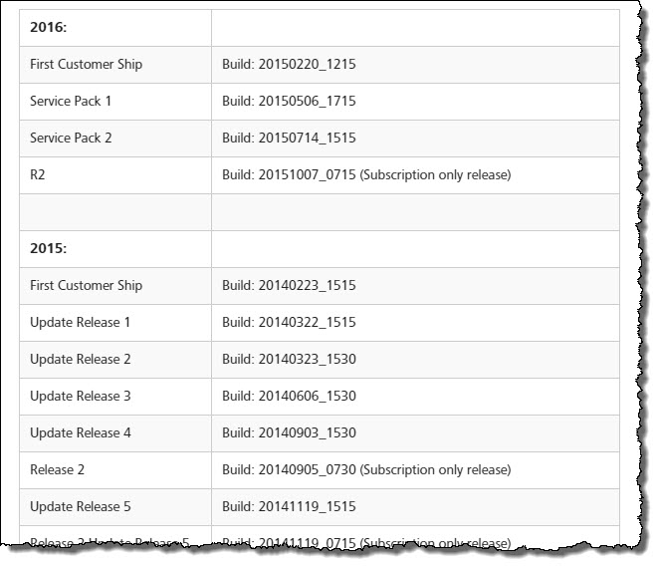
Task: Click the "Update Release 4" row label
Action: tap(80, 432)
